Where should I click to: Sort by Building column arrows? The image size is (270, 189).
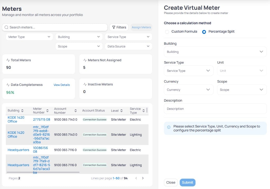(22, 111)
